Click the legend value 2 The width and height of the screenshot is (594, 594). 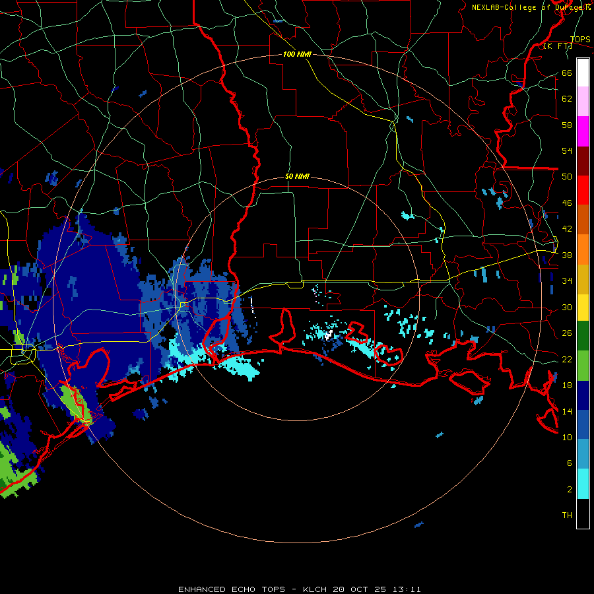(x=570, y=490)
